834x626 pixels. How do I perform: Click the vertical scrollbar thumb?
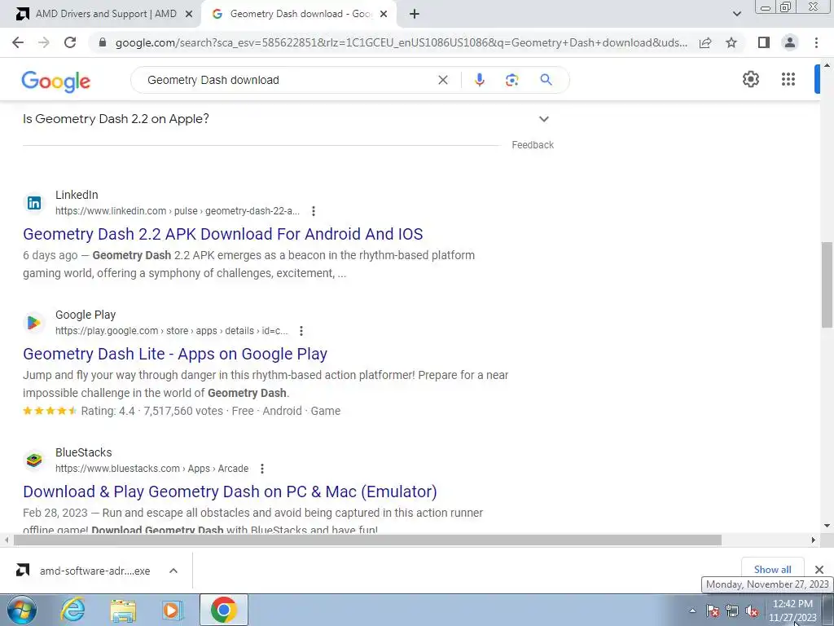click(x=827, y=284)
